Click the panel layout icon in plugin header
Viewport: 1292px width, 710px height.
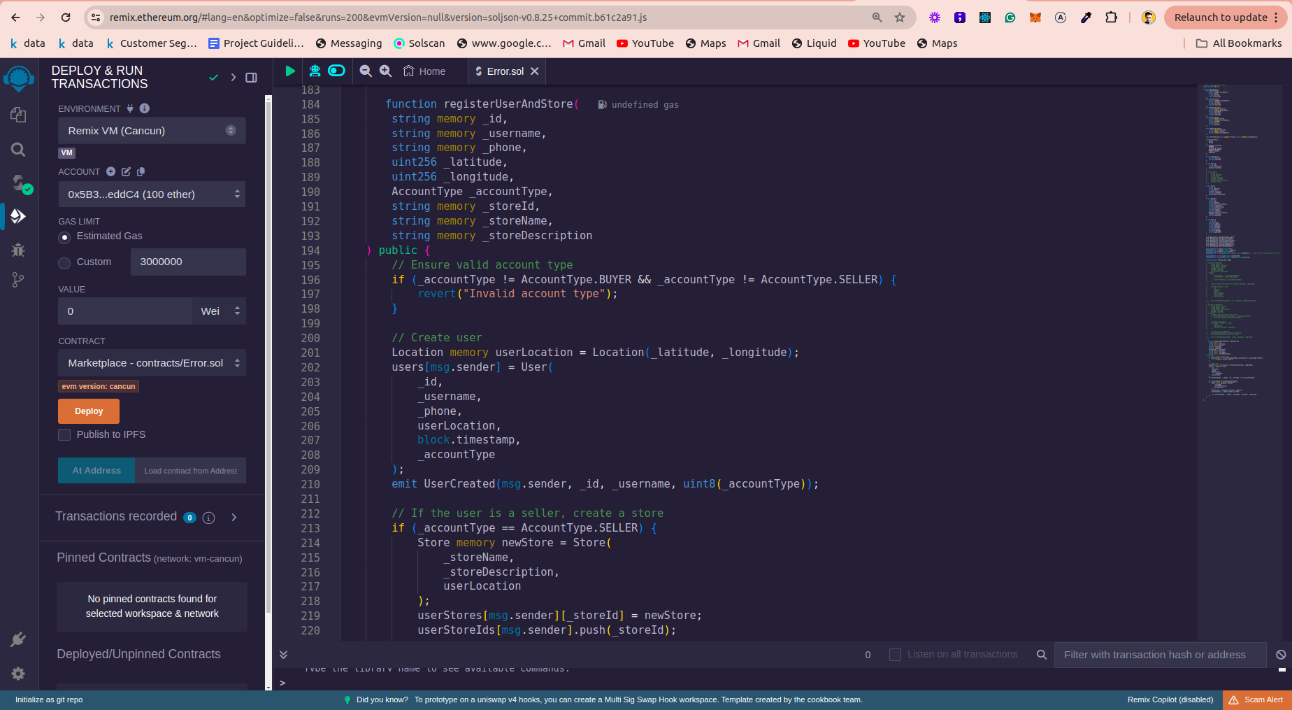pyautogui.click(x=252, y=78)
